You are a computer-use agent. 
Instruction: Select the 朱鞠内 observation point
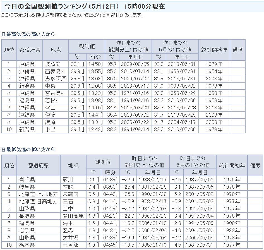71,194
